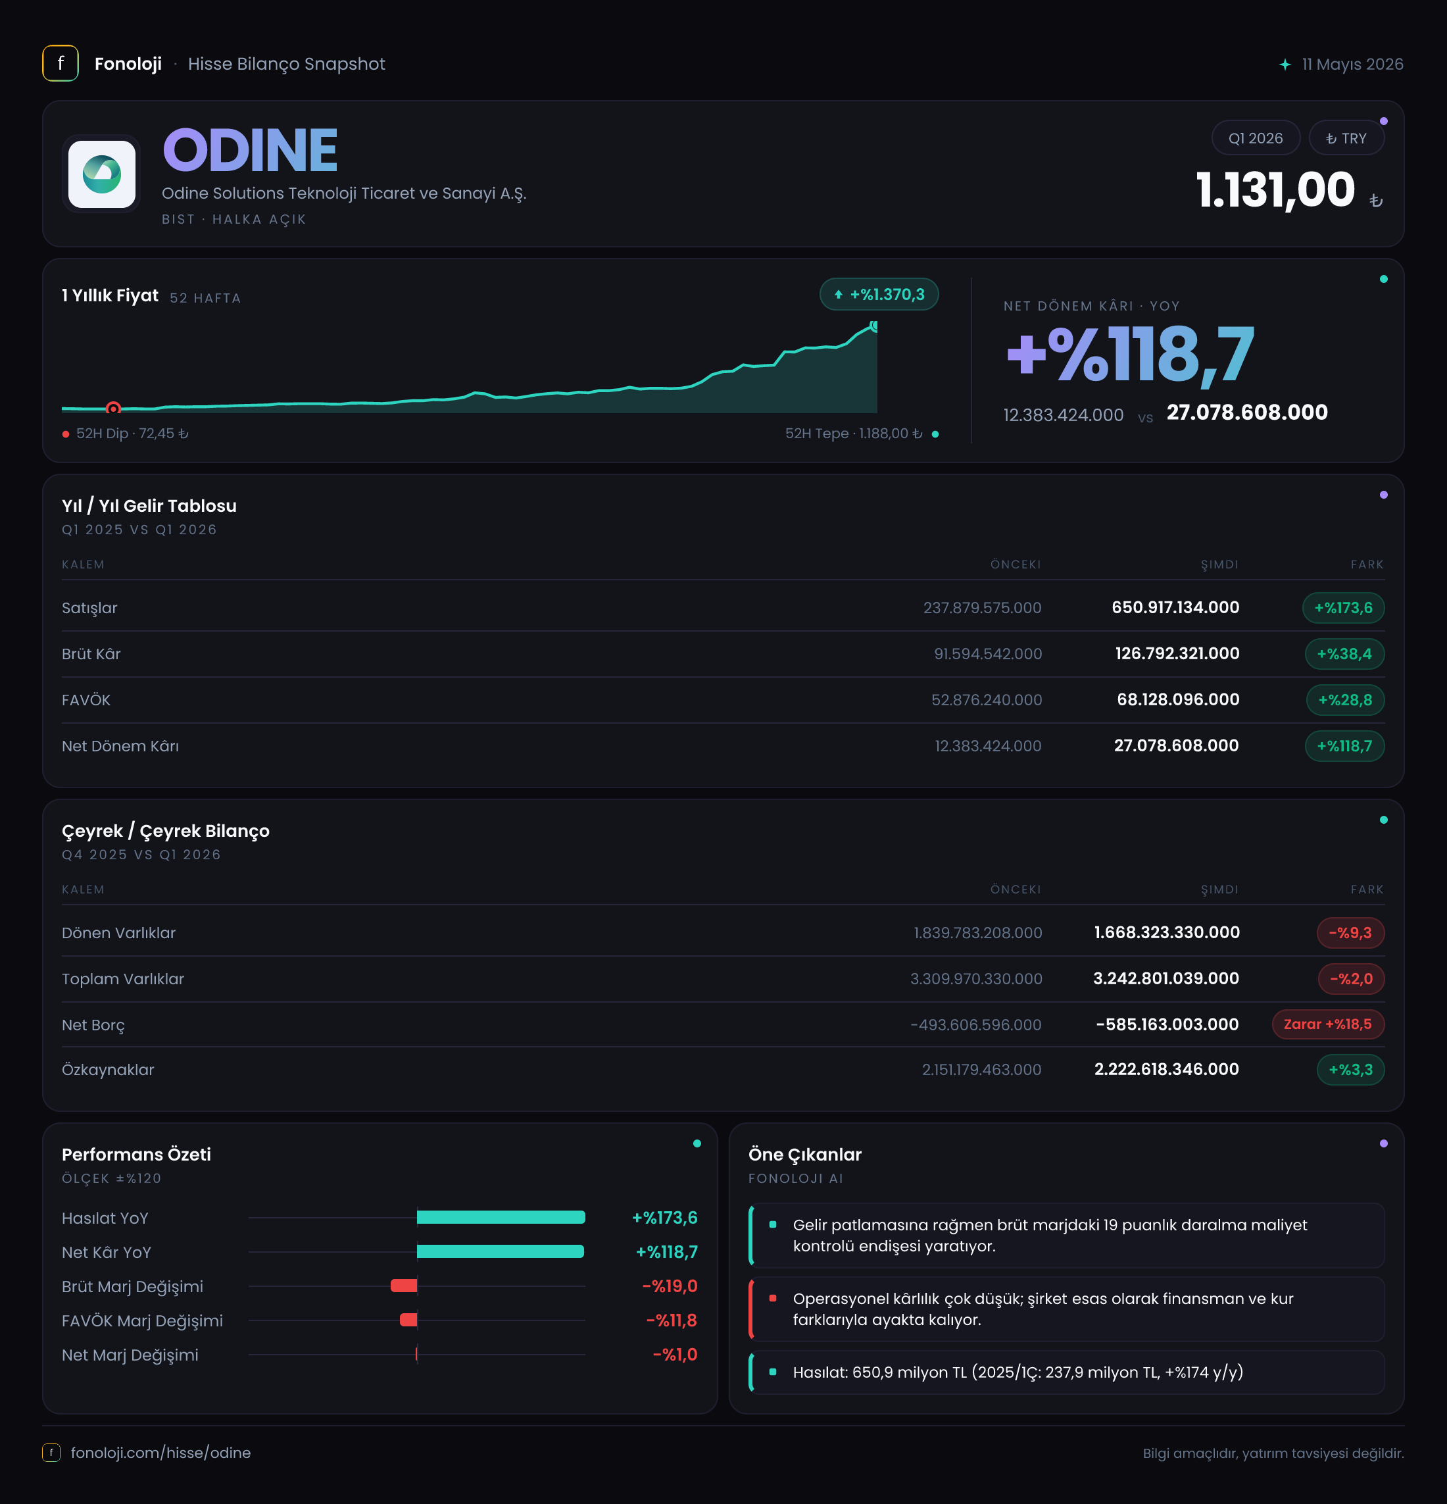This screenshot has width=1447, height=1504.
Task: Click the +%173,6 Satışlar change badge
Action: pos(1342,608)
